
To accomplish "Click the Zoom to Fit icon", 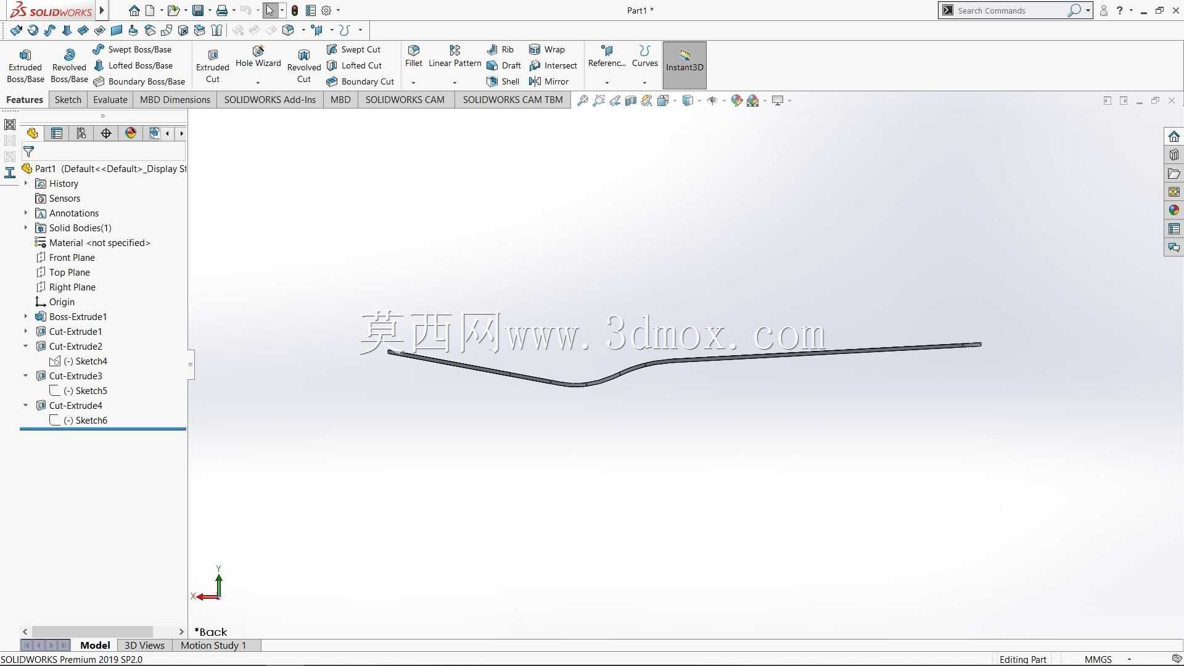I will (582, 101).
